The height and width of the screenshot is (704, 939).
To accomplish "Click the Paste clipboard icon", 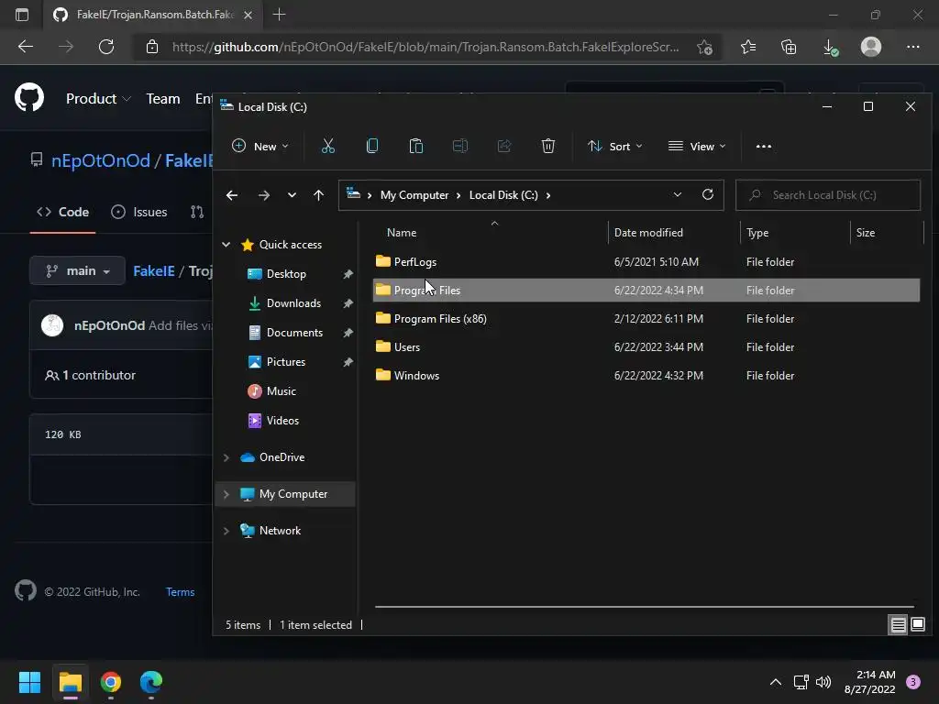I will (x=415, y=146).
